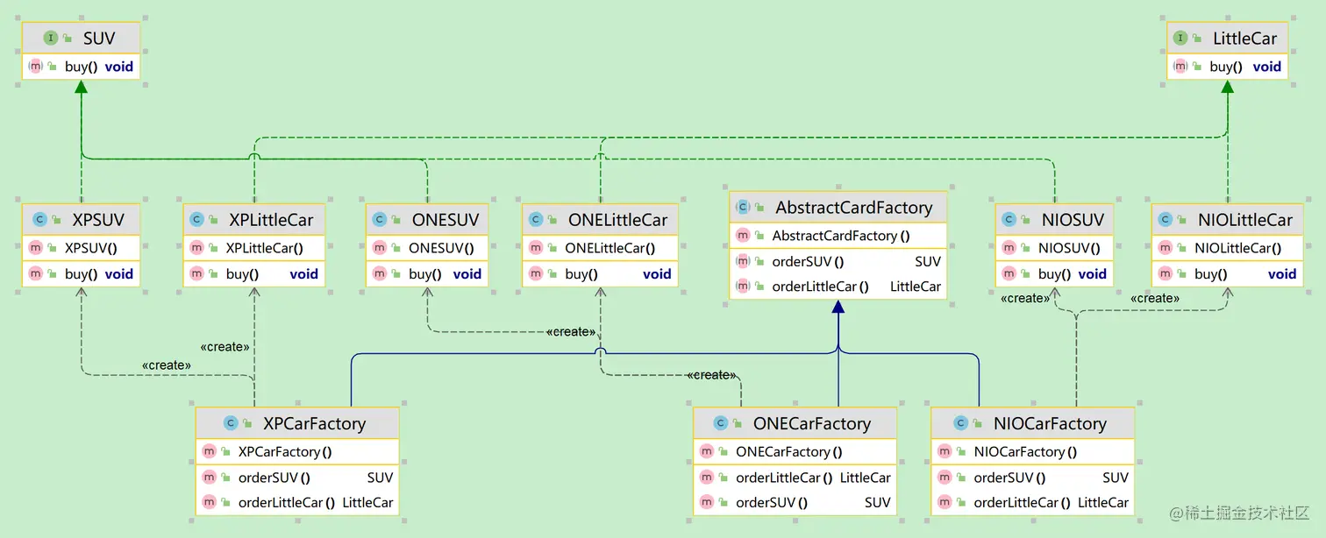
Task: Click orderLittleCar() text in XPCarFactory
Action: click(x=287, y=503)
